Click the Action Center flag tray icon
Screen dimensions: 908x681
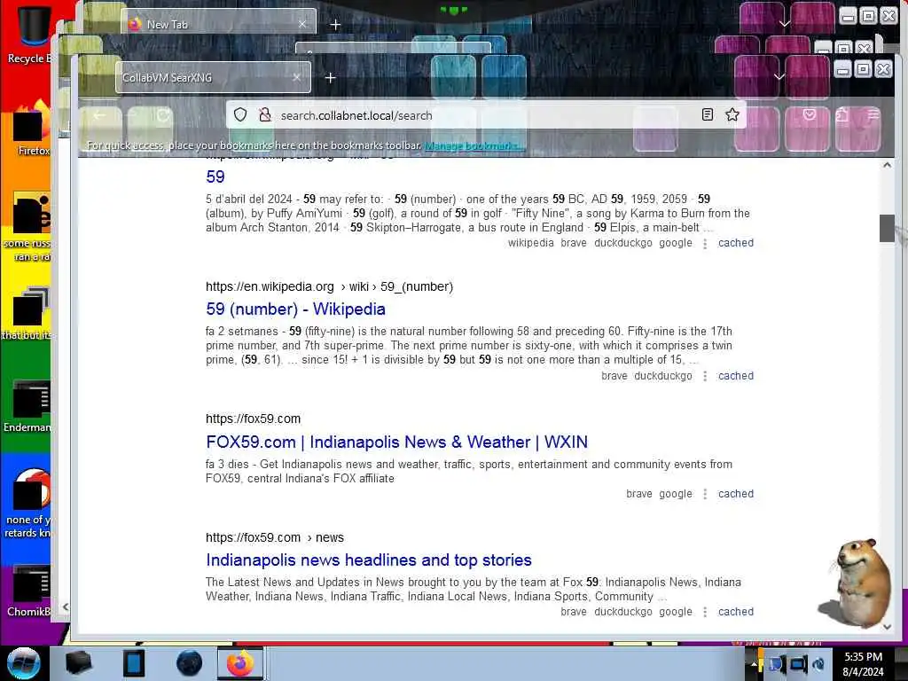click(x=776, y=664)
